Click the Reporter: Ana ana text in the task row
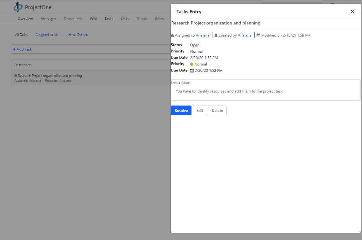The width and height of the screenshot is (362, 240). (58, 80)
